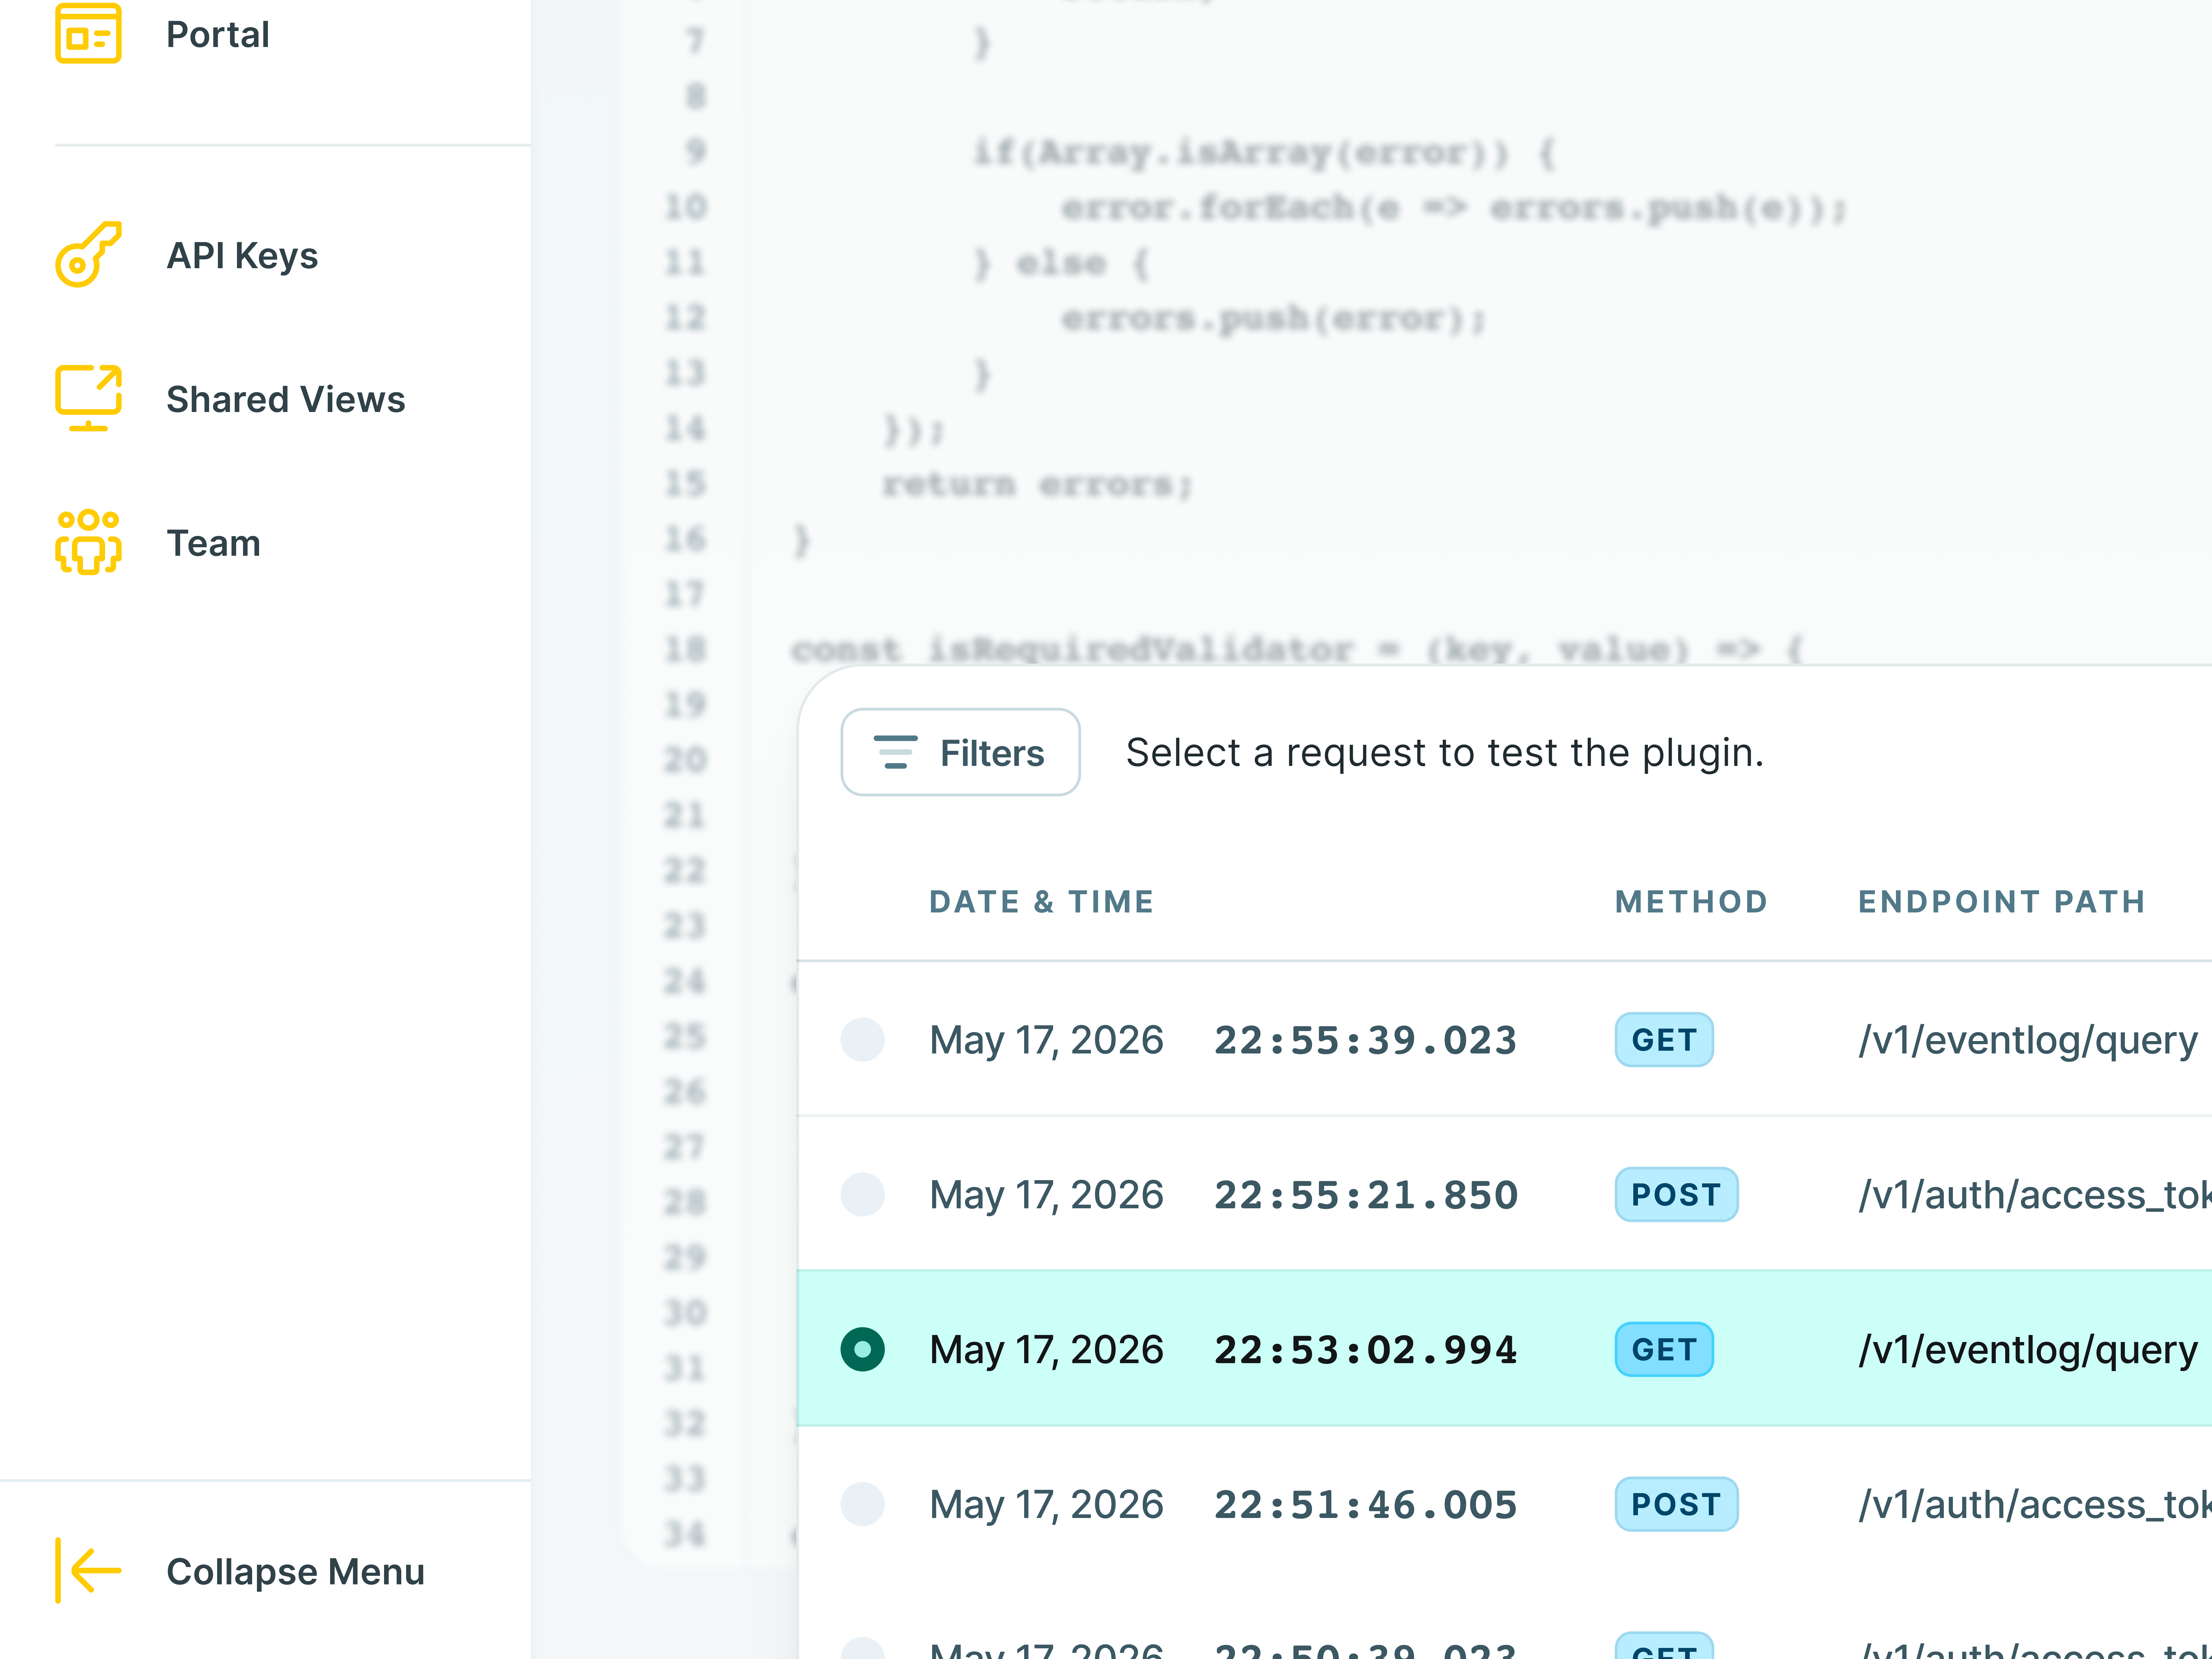Open the Filters button

(x=960, y=752)
